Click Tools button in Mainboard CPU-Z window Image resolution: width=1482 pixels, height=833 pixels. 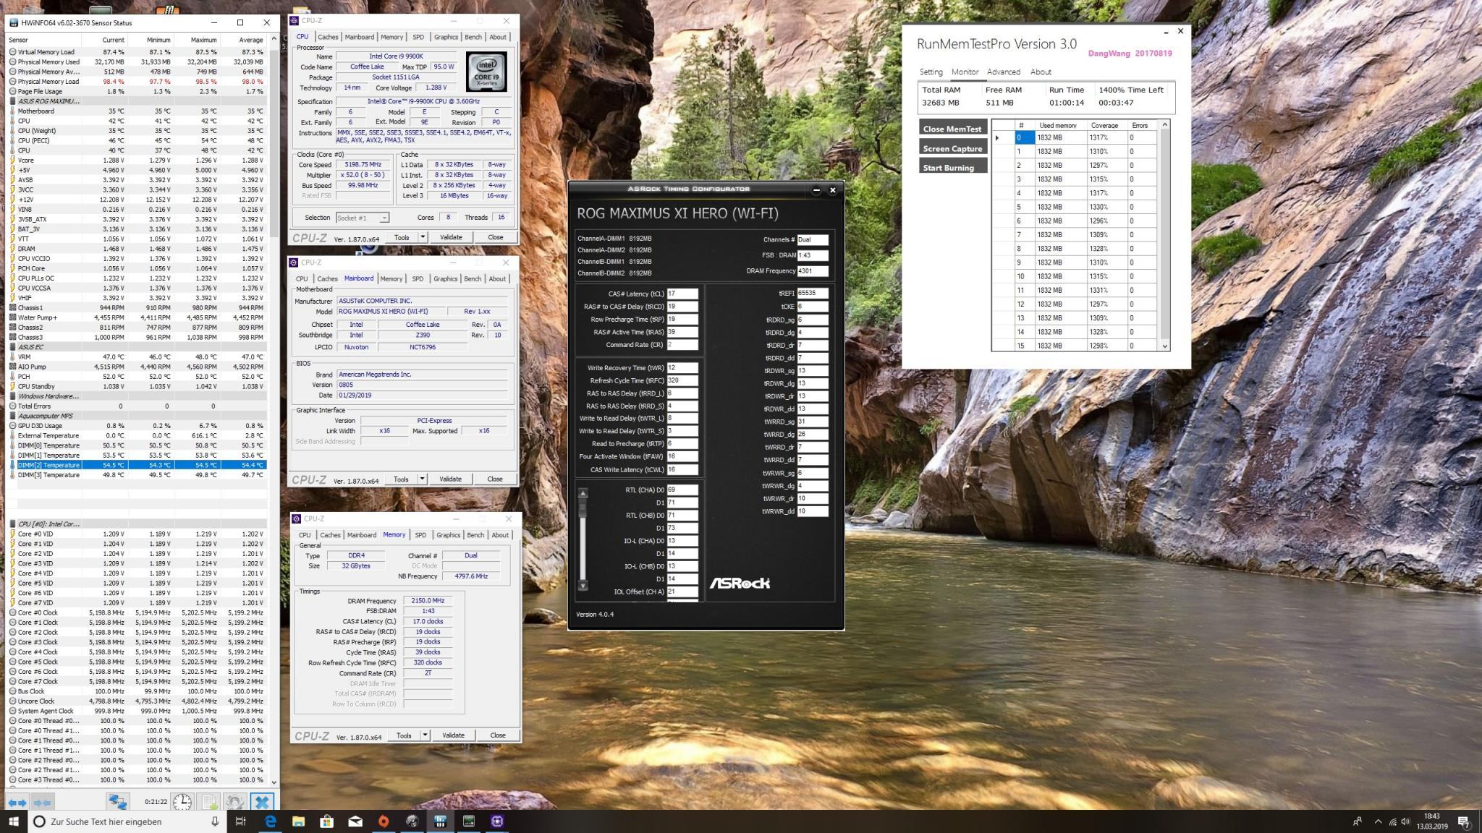401,479
